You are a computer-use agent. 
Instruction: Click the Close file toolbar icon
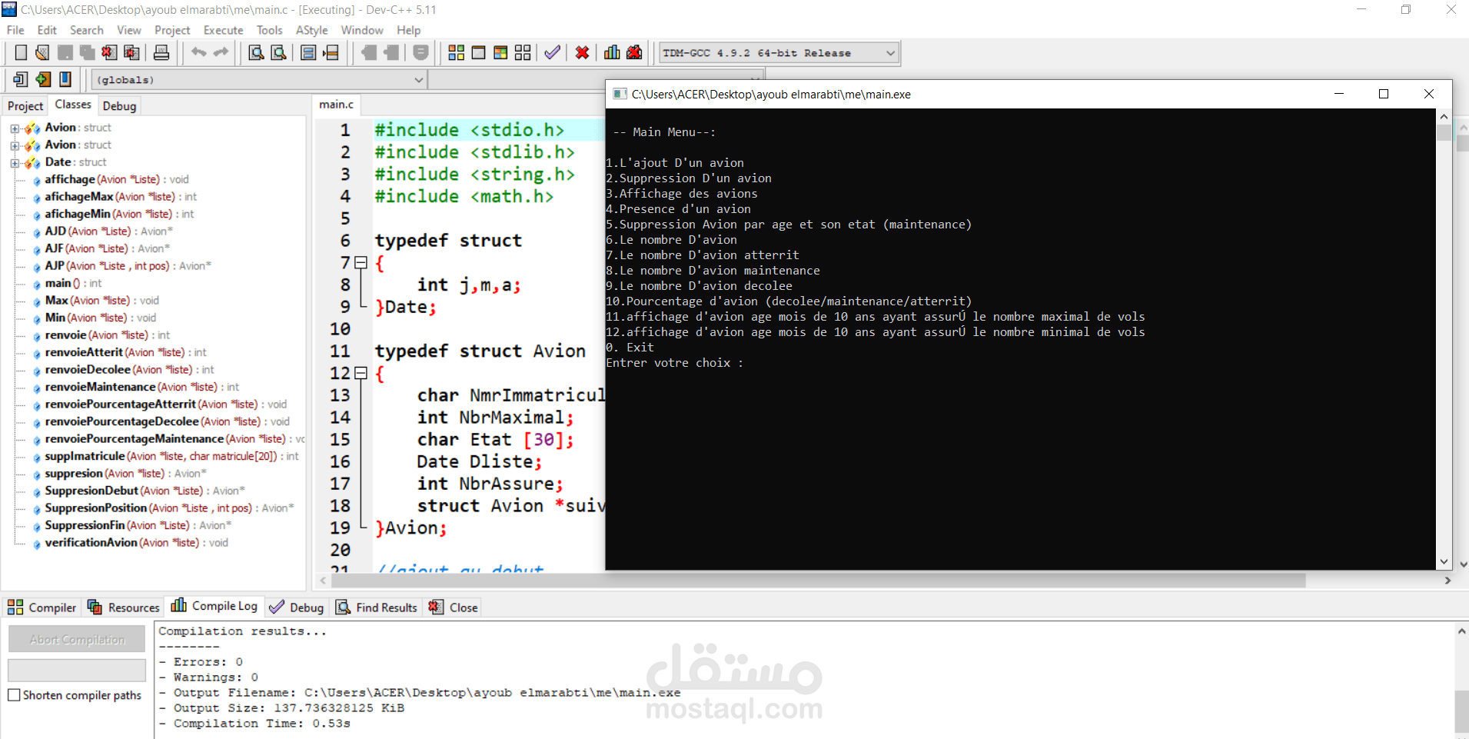(110, 52)
